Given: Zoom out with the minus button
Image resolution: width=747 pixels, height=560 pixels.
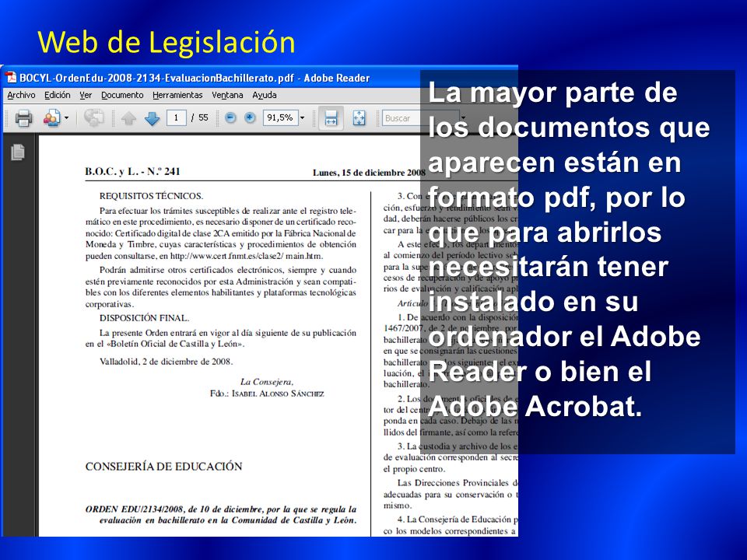Looking at the screenshot, I should pyautogui.click(x=230, y=117).
